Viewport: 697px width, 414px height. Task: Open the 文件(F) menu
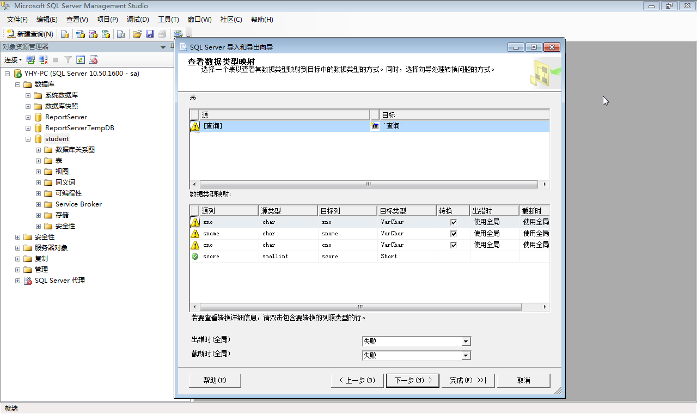click(17, 19)
